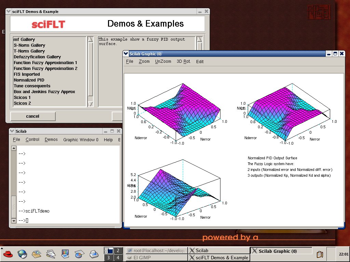Switch to workspace 4 in pager
Screen dimensions: 350x262
pyautogui.click(x=118, y=258)
